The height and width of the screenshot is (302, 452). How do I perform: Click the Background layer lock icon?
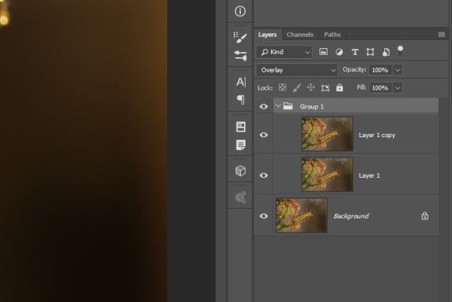(x=425, y=216)
